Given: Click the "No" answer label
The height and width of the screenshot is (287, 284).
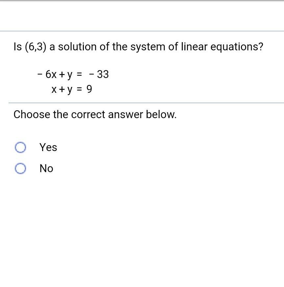Looking at the screenshot, I should pos(46,169).
